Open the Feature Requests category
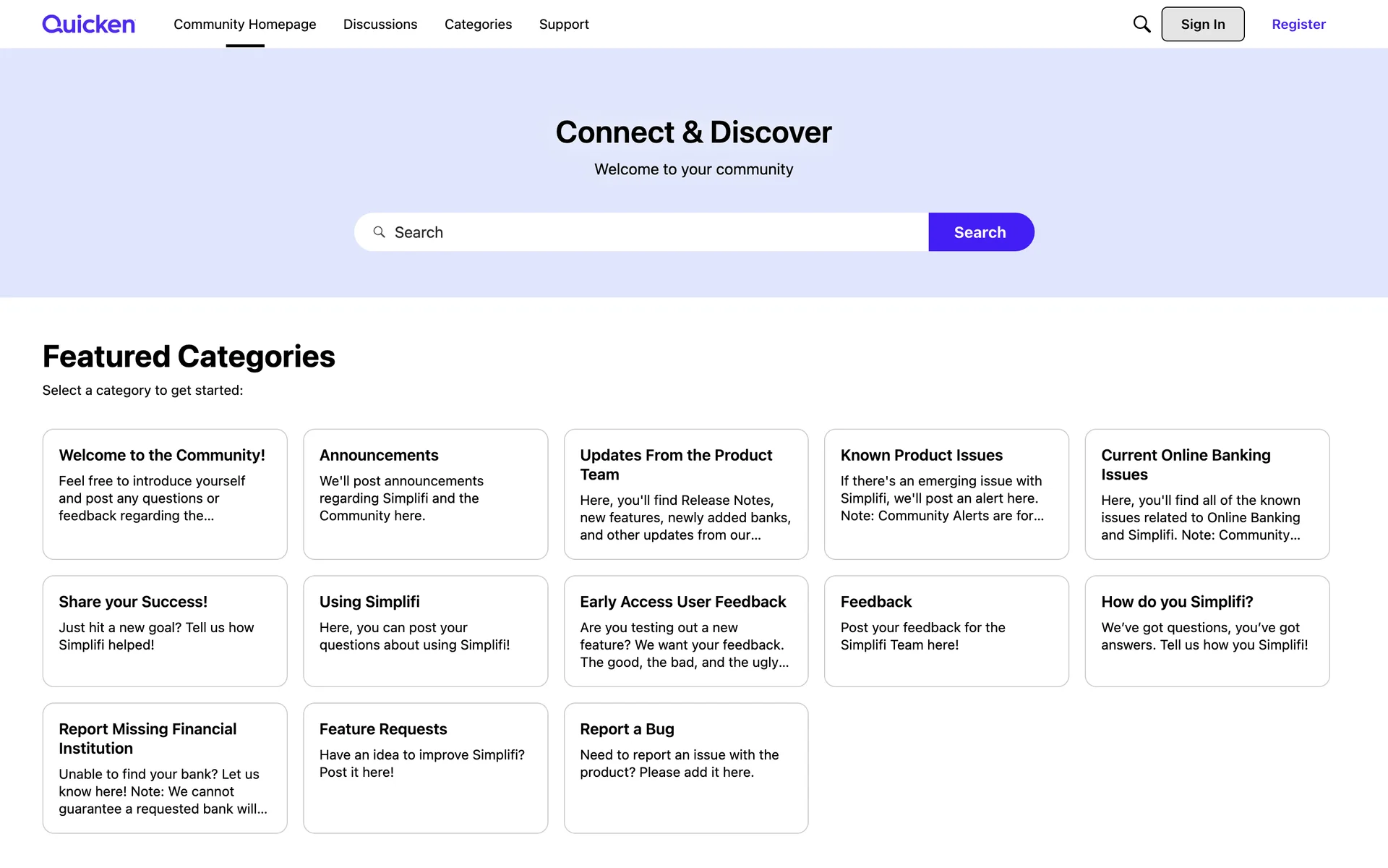 (425, 767)
